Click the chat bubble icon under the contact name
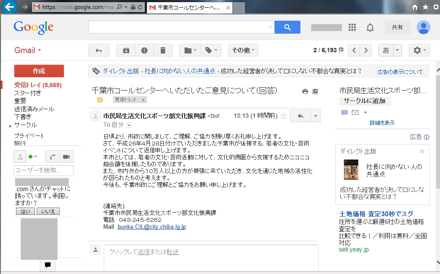 click(344, 113)
